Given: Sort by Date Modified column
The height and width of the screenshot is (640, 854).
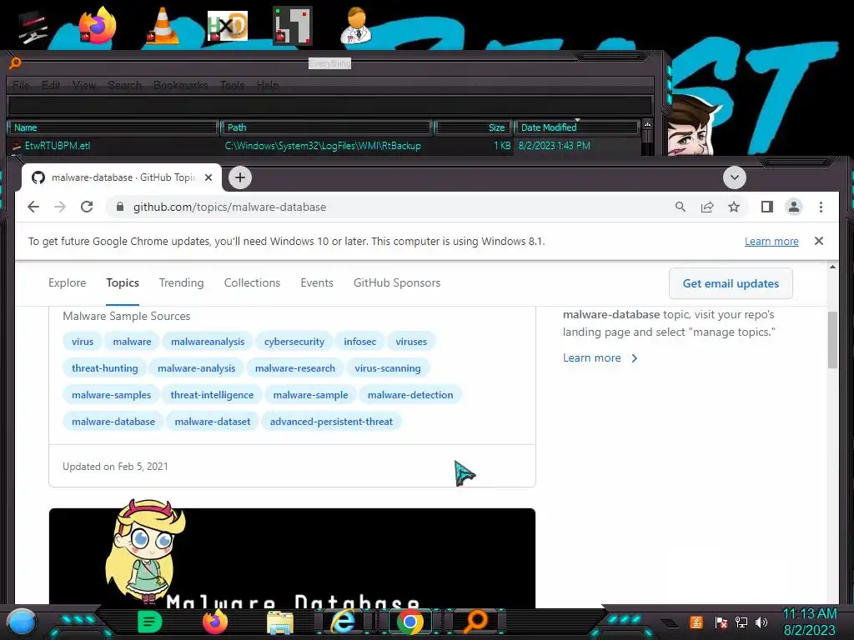Looking at the screenshot, I should (577, 127).
